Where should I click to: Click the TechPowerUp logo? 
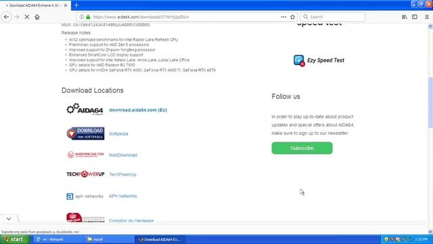[x=86, y=174]
